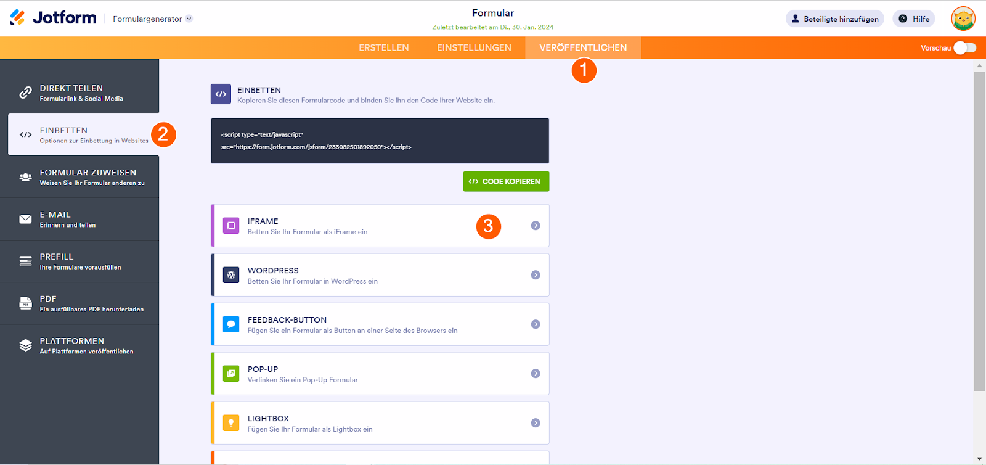Select the EINBETTEN sidebar section

[x=83, y=134]
